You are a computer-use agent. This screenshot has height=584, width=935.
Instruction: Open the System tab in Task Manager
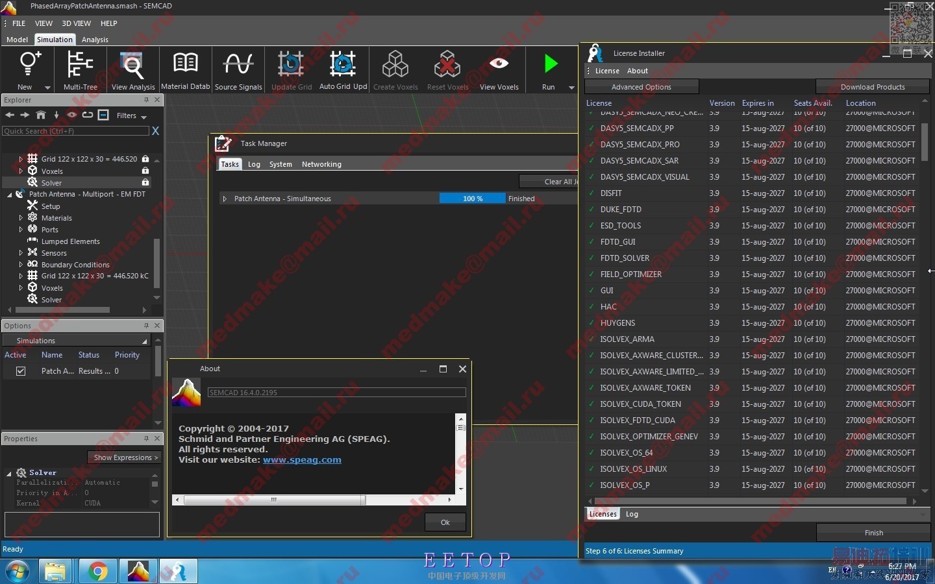[280, 164]
